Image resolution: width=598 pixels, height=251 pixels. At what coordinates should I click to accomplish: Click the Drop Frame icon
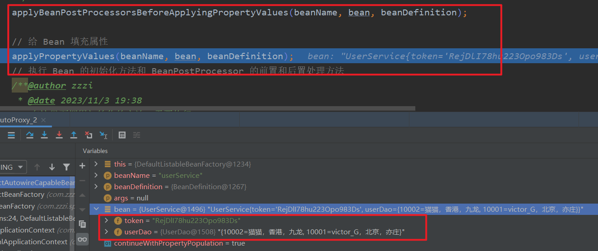click(x=89, y=135)
